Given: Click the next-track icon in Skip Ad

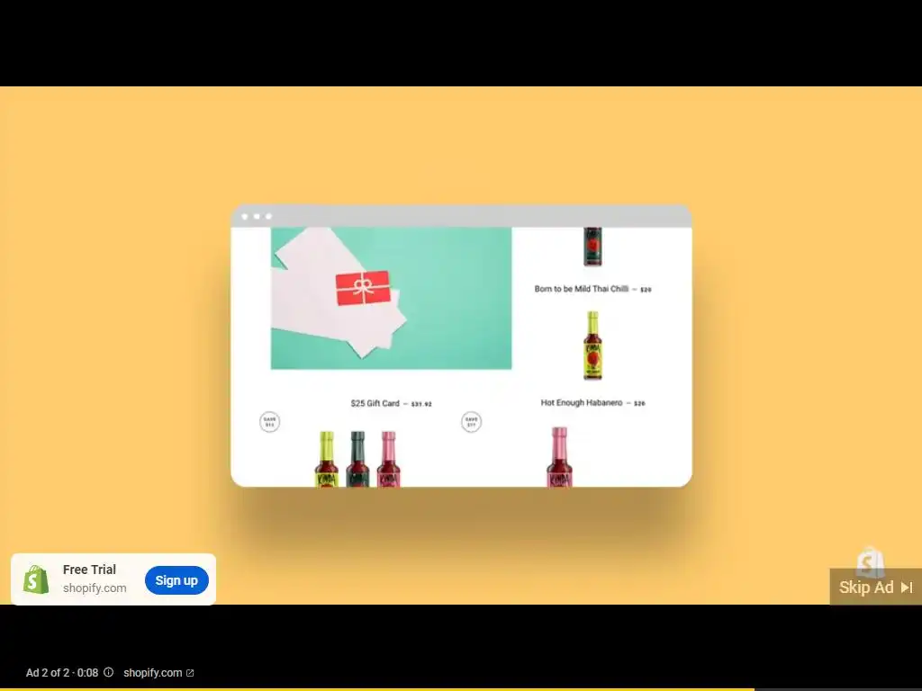Looking at the screenshot, I should click(907, 587).
